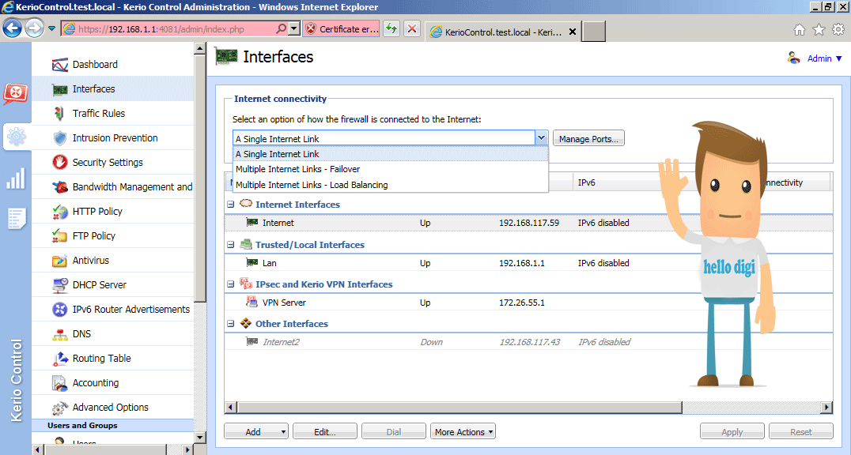This screenshot has width=851, height=455.
Task: Open the browser Home icon
Action: 799,30
